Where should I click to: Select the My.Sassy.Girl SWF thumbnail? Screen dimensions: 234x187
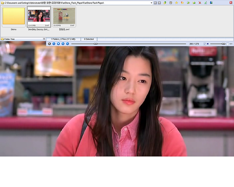pyautogui.click(x=39, y=17)
